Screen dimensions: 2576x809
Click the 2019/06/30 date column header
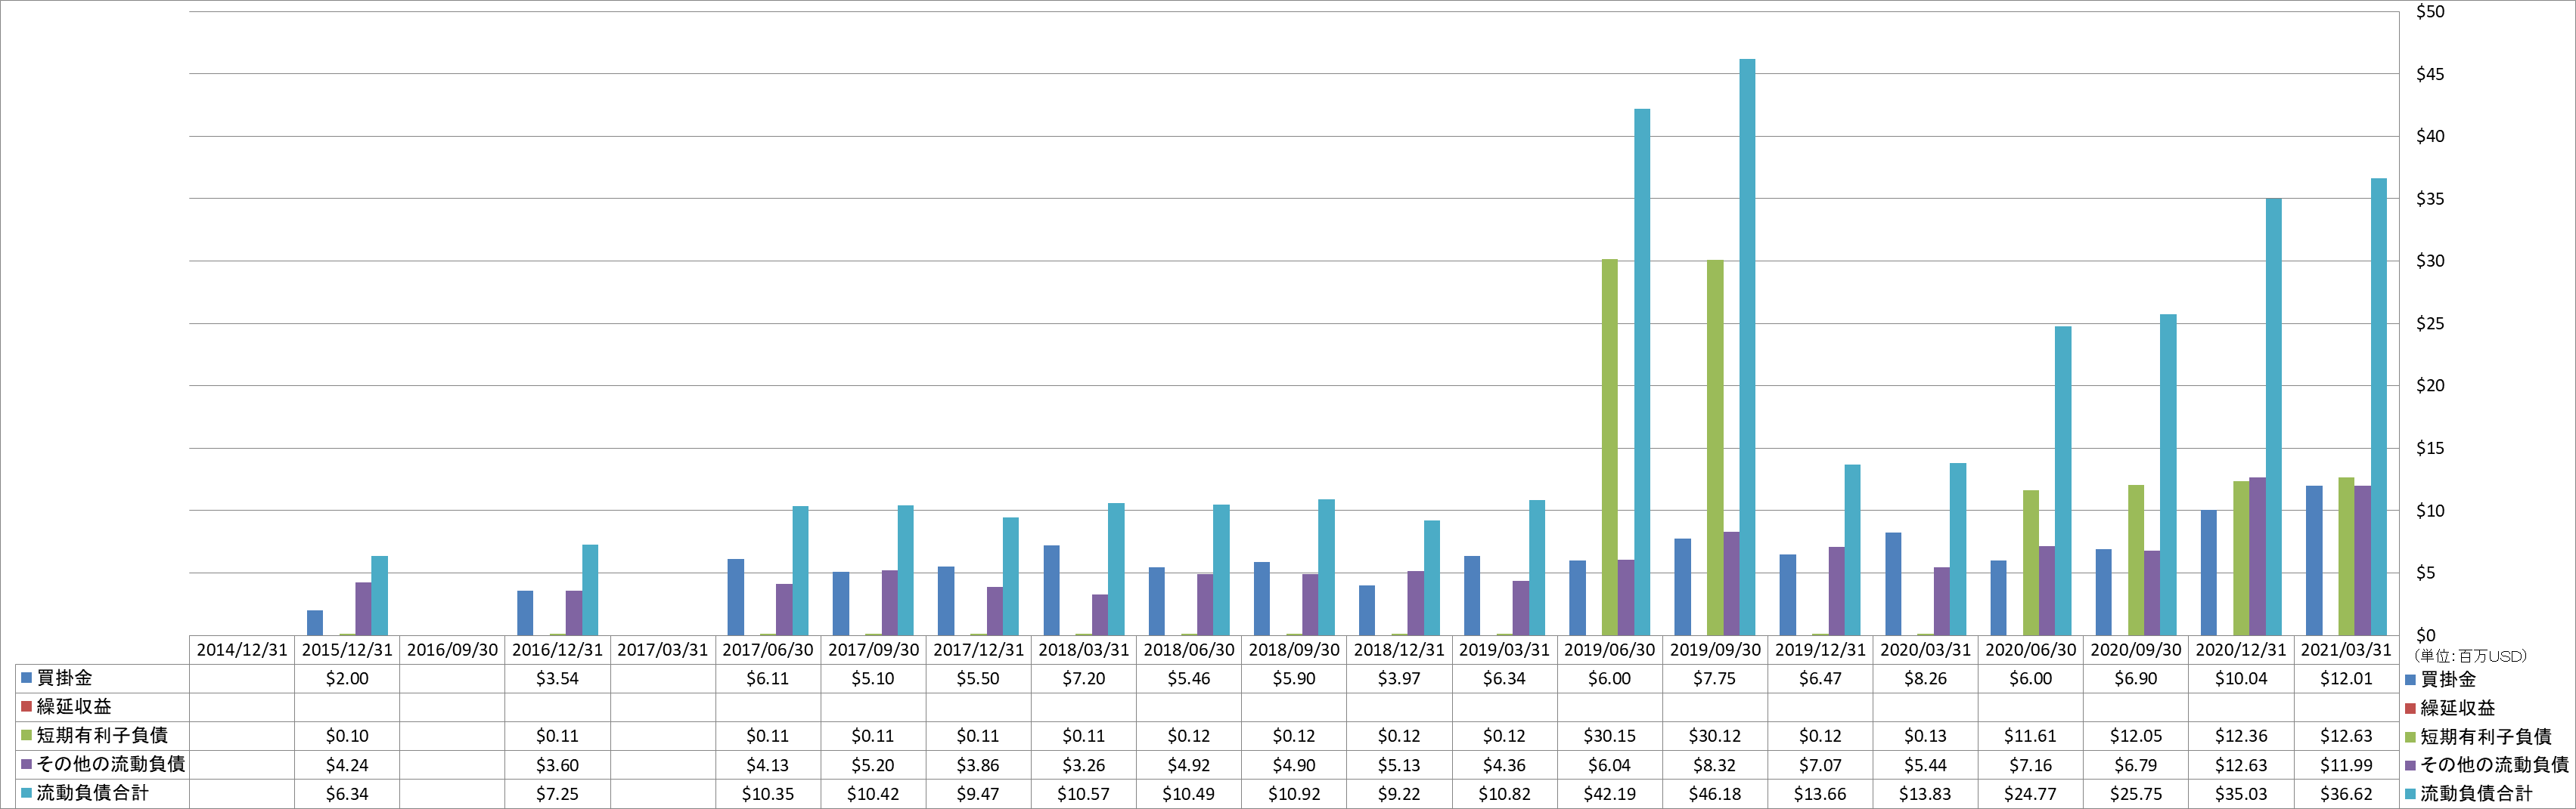1610,650
